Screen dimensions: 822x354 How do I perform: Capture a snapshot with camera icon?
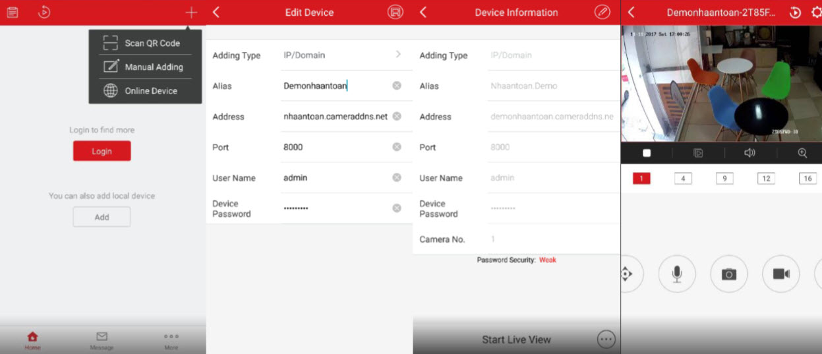click(728, 274)
